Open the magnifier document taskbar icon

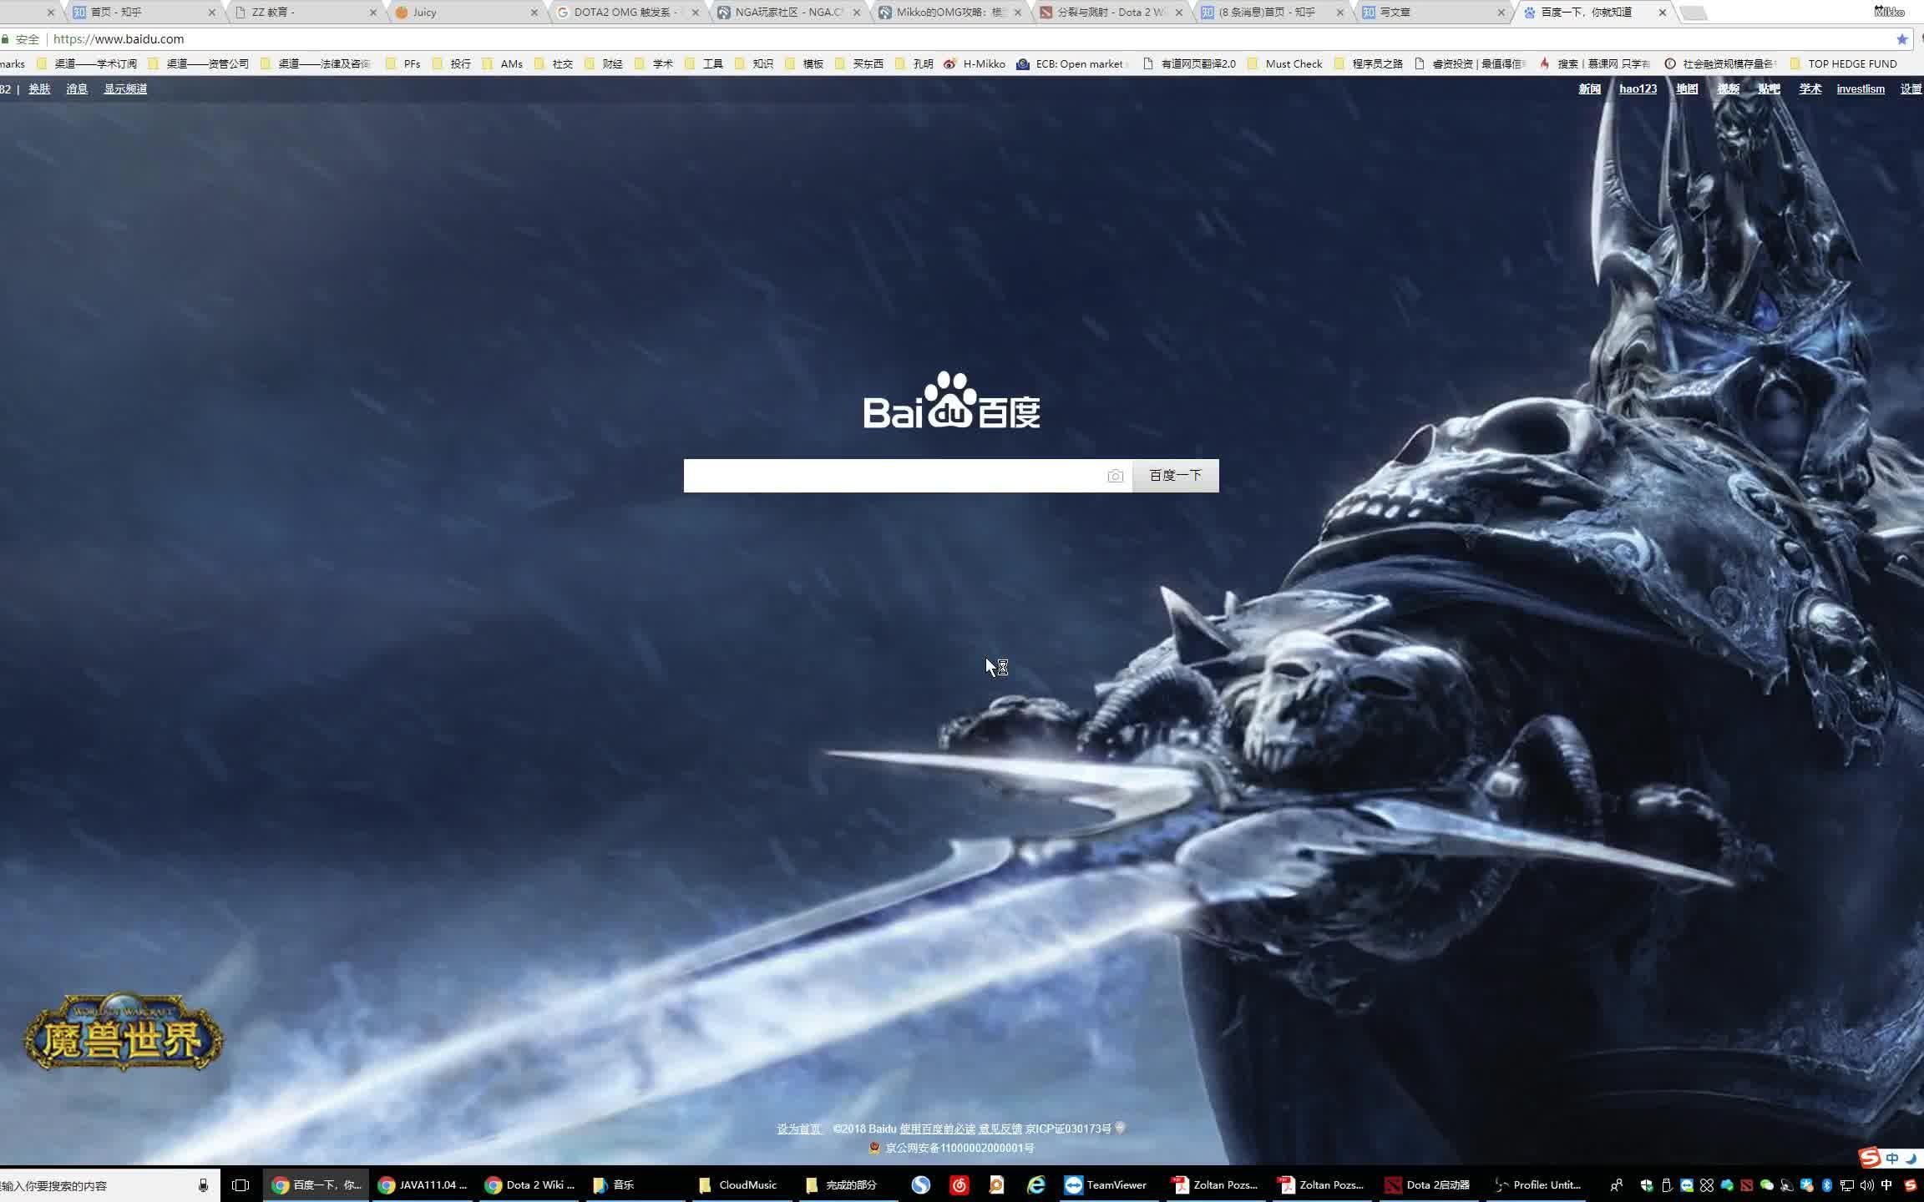[x=997, y=1184]
